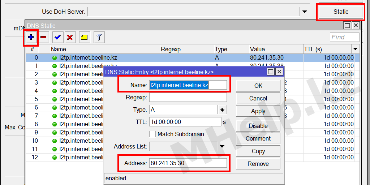Image resolution: width=370 pixels, height=185 pixels.
Task: Click the OK button
Action: tap(258, 86)
